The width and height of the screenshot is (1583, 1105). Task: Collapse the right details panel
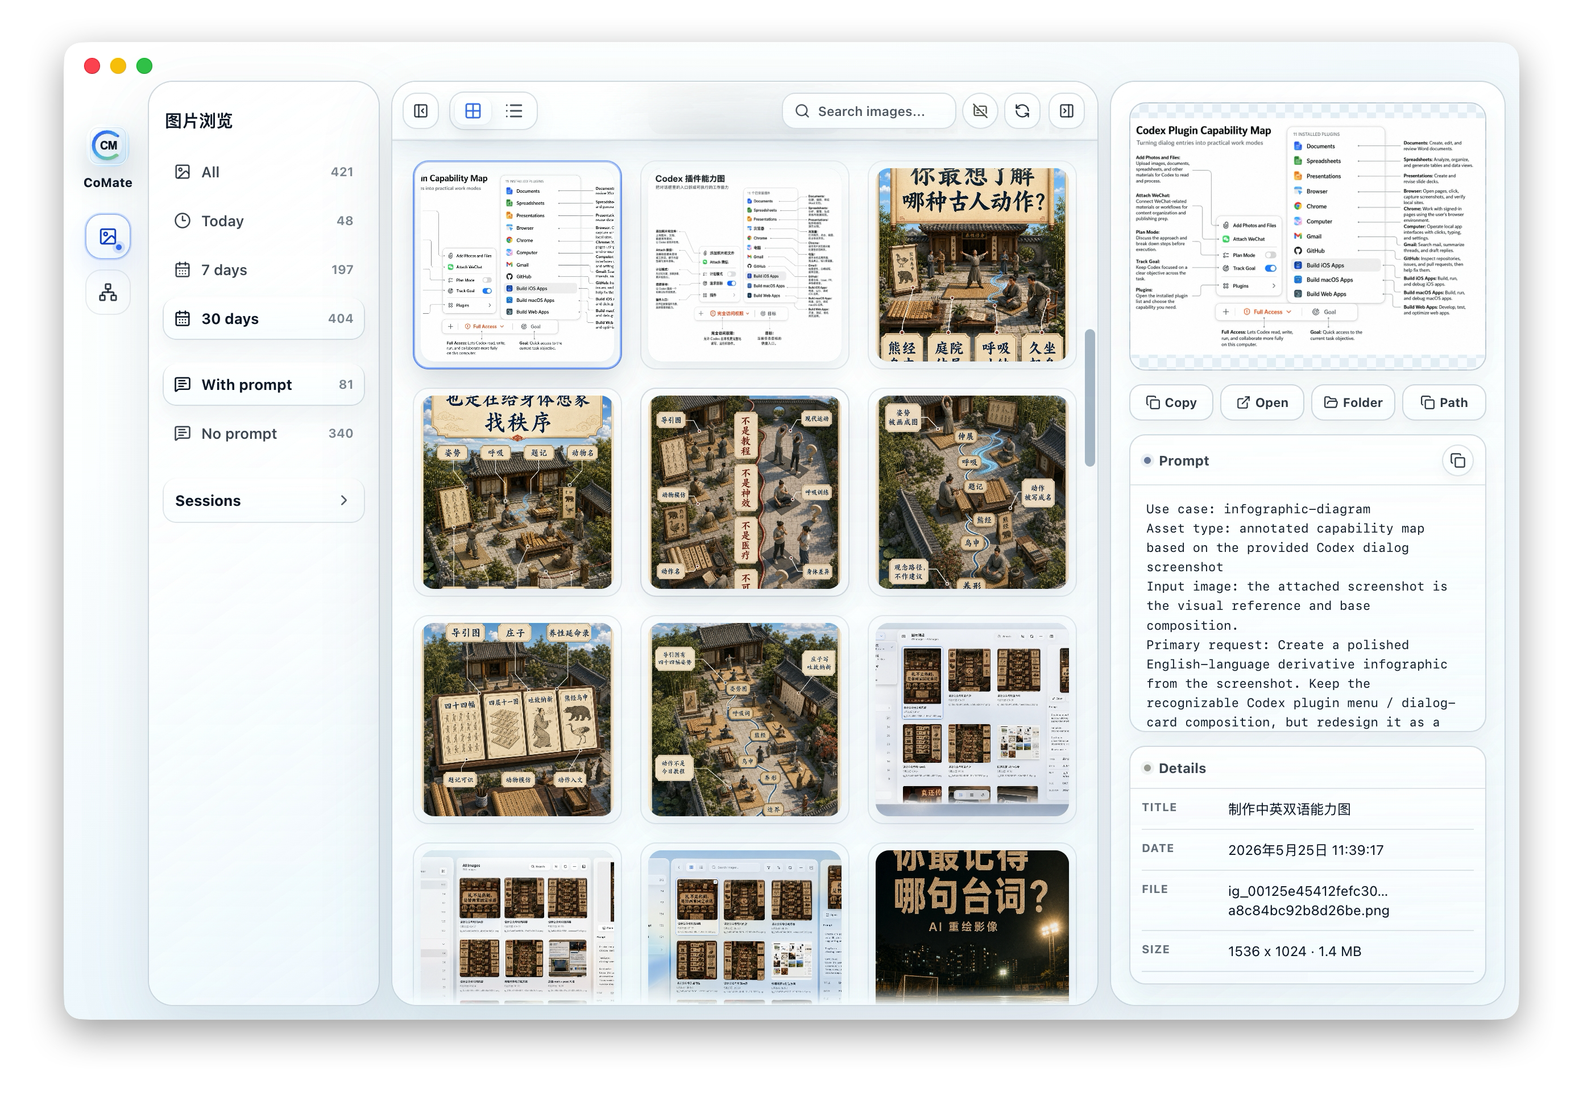click(1067, 111)
